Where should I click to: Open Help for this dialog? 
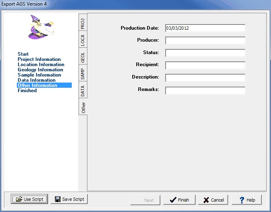247,200
